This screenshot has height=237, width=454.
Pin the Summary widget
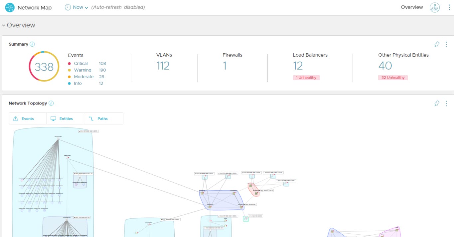point(437,44)
